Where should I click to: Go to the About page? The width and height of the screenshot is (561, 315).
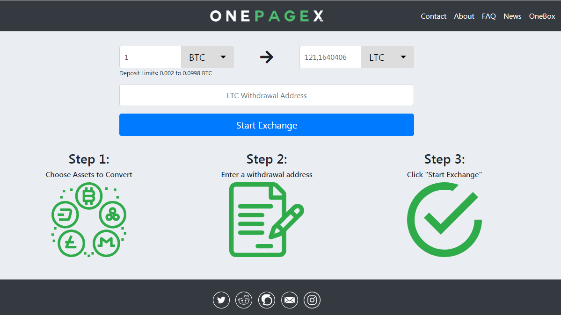(x=464, y=16)
